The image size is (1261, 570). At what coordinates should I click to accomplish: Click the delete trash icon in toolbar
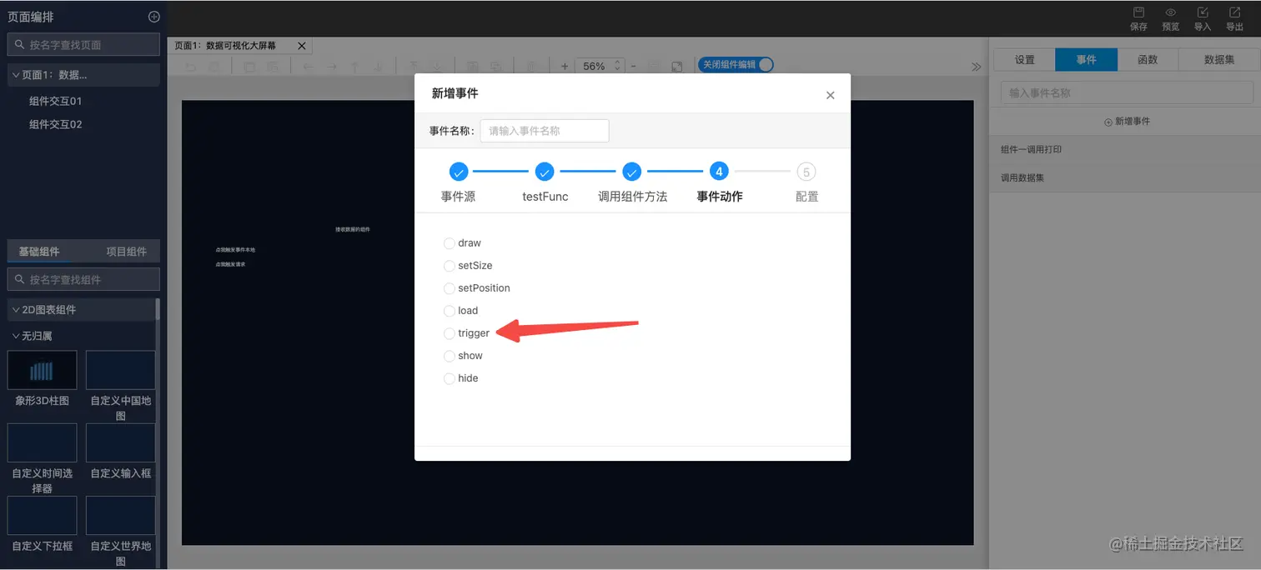click(531, 67)
